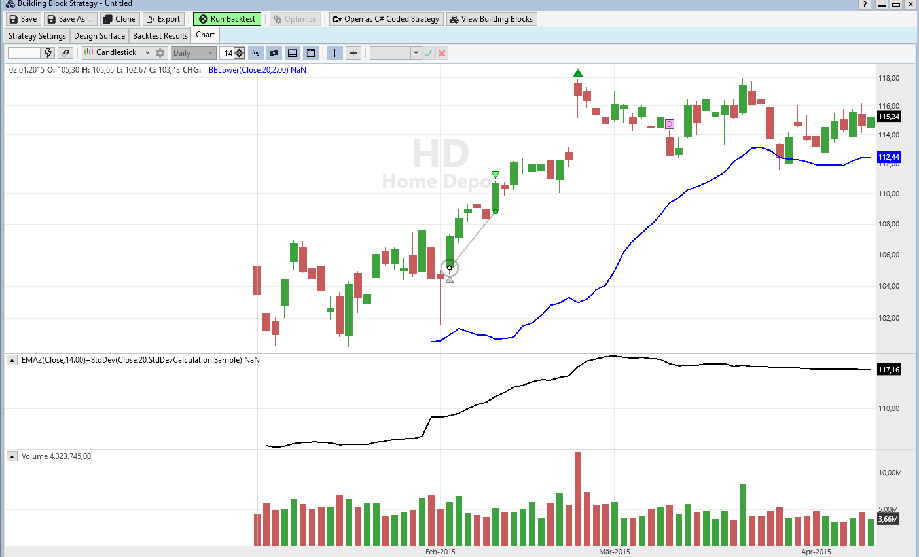The image size is (919, 557).
Task: Toggle the top bar layout icon
Action: click(311, 53)
